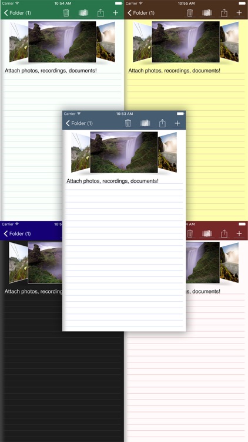Screen dimensions: 248x442
Task: Tap share icon in center slate-blue window
Action: click(x=162, y=123)
